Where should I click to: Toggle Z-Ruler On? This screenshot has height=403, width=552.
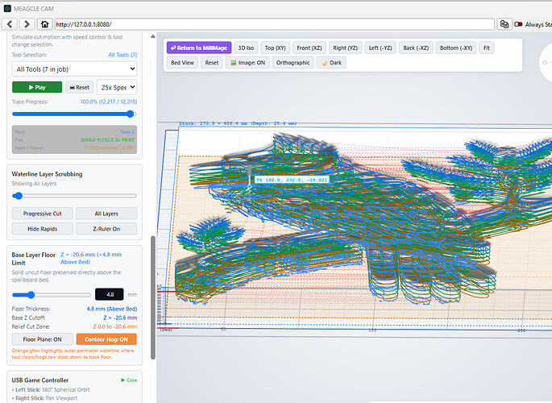tap(106, 229)
